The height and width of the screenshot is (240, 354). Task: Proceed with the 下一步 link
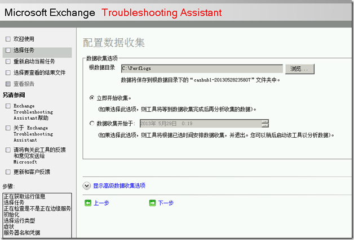coord(166,203)
